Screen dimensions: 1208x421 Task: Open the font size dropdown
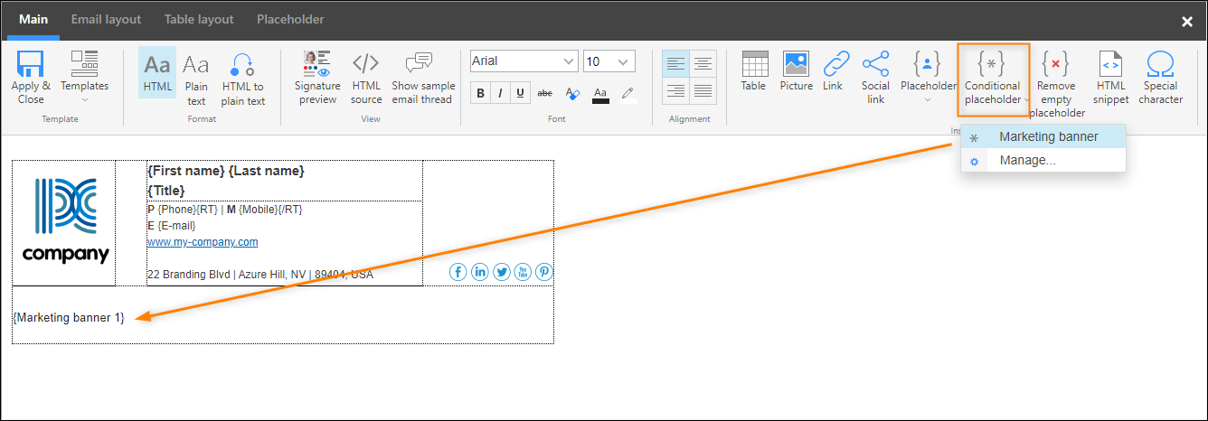click(x=609, y=61)
